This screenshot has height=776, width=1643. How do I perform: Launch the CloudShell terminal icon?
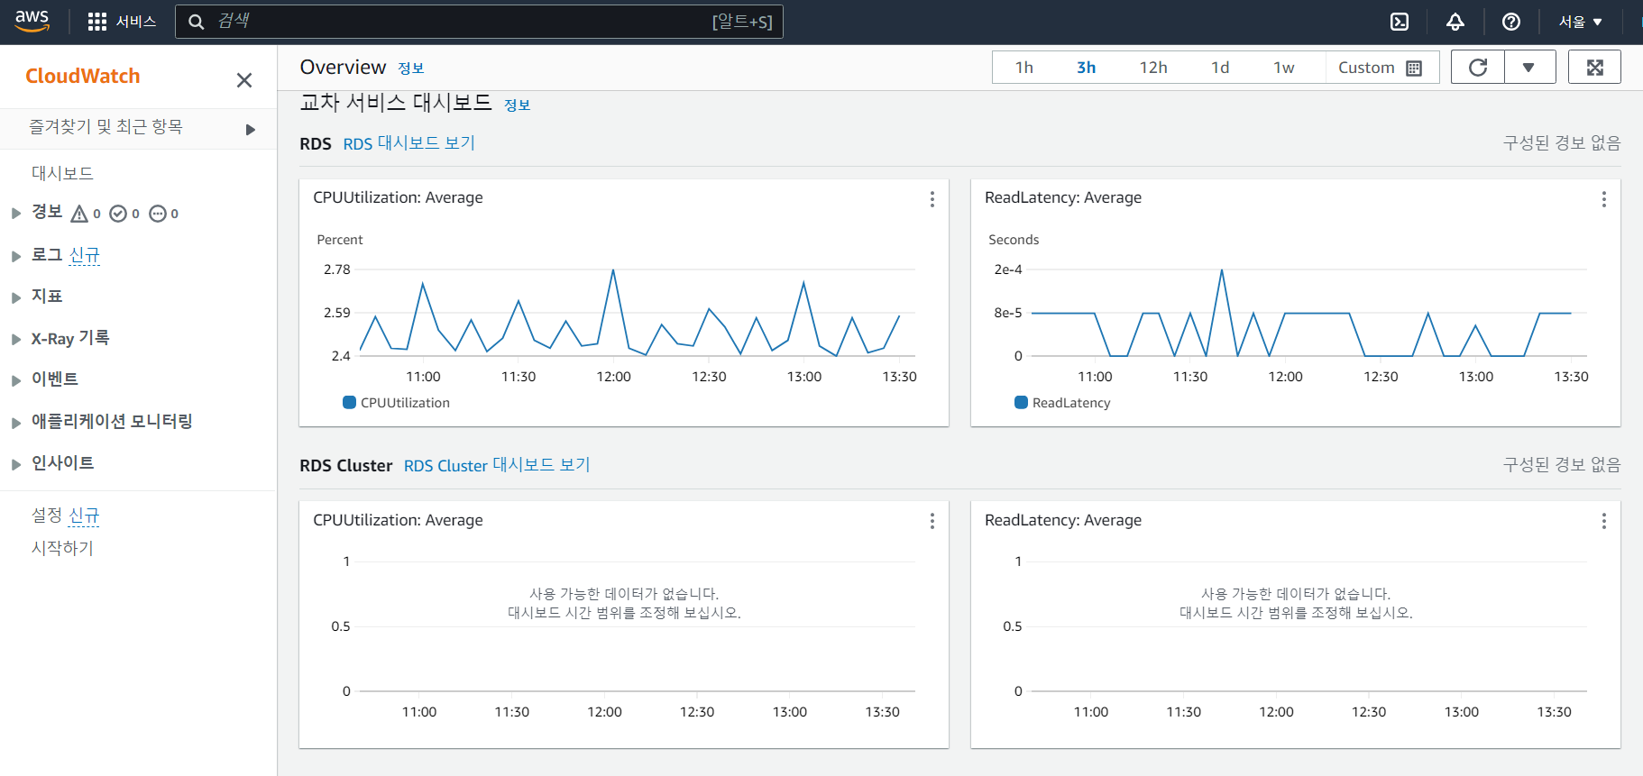click(x=1400, y=22)
